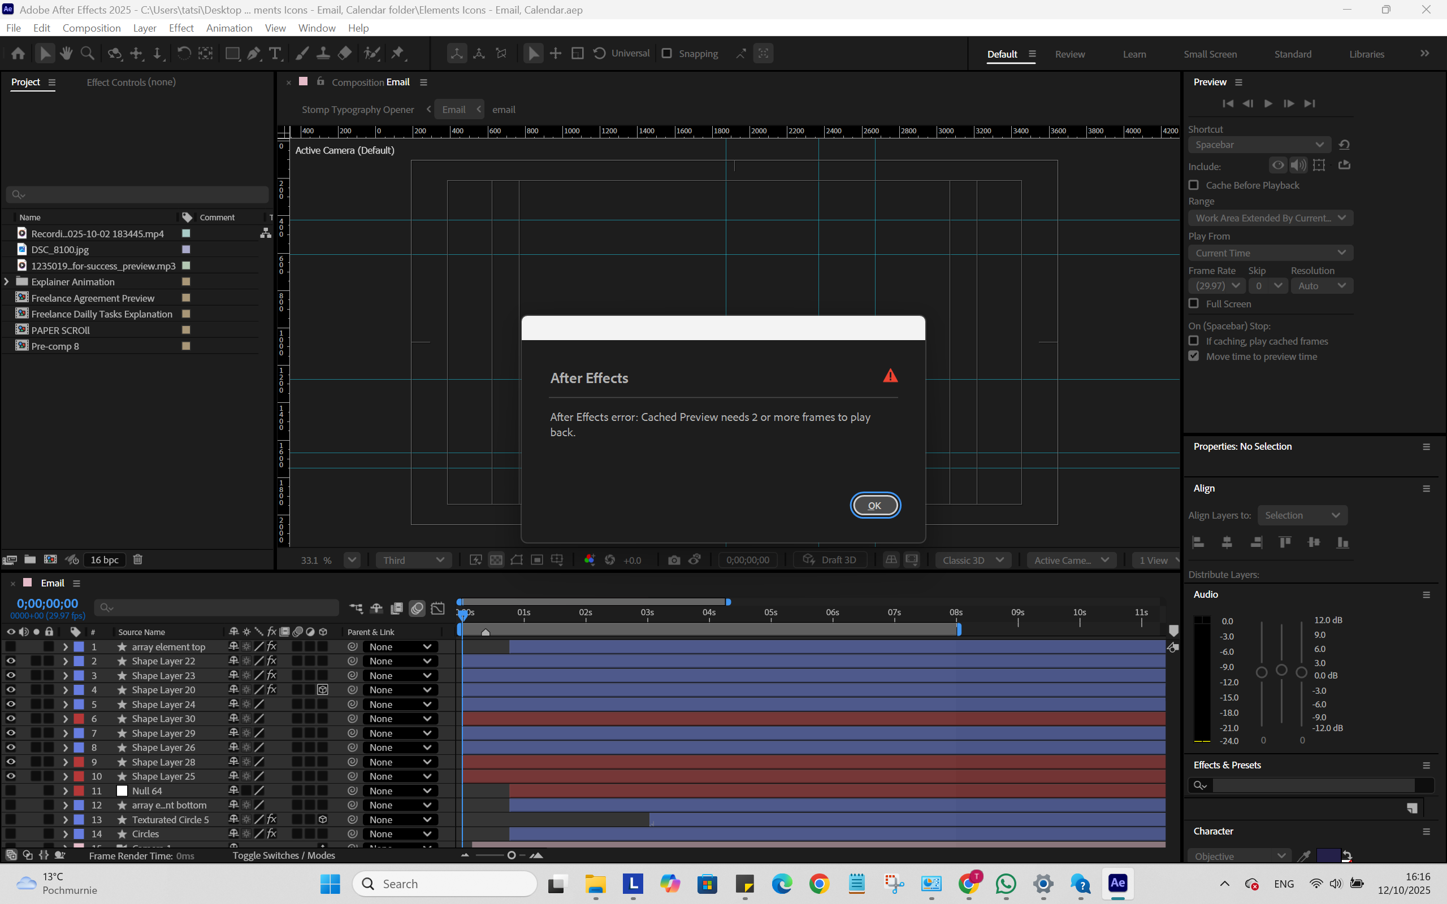The height and width of the screenshot is (904, 1447).
Task: Open the Animation menu
Action: click(x=229, y=28)
